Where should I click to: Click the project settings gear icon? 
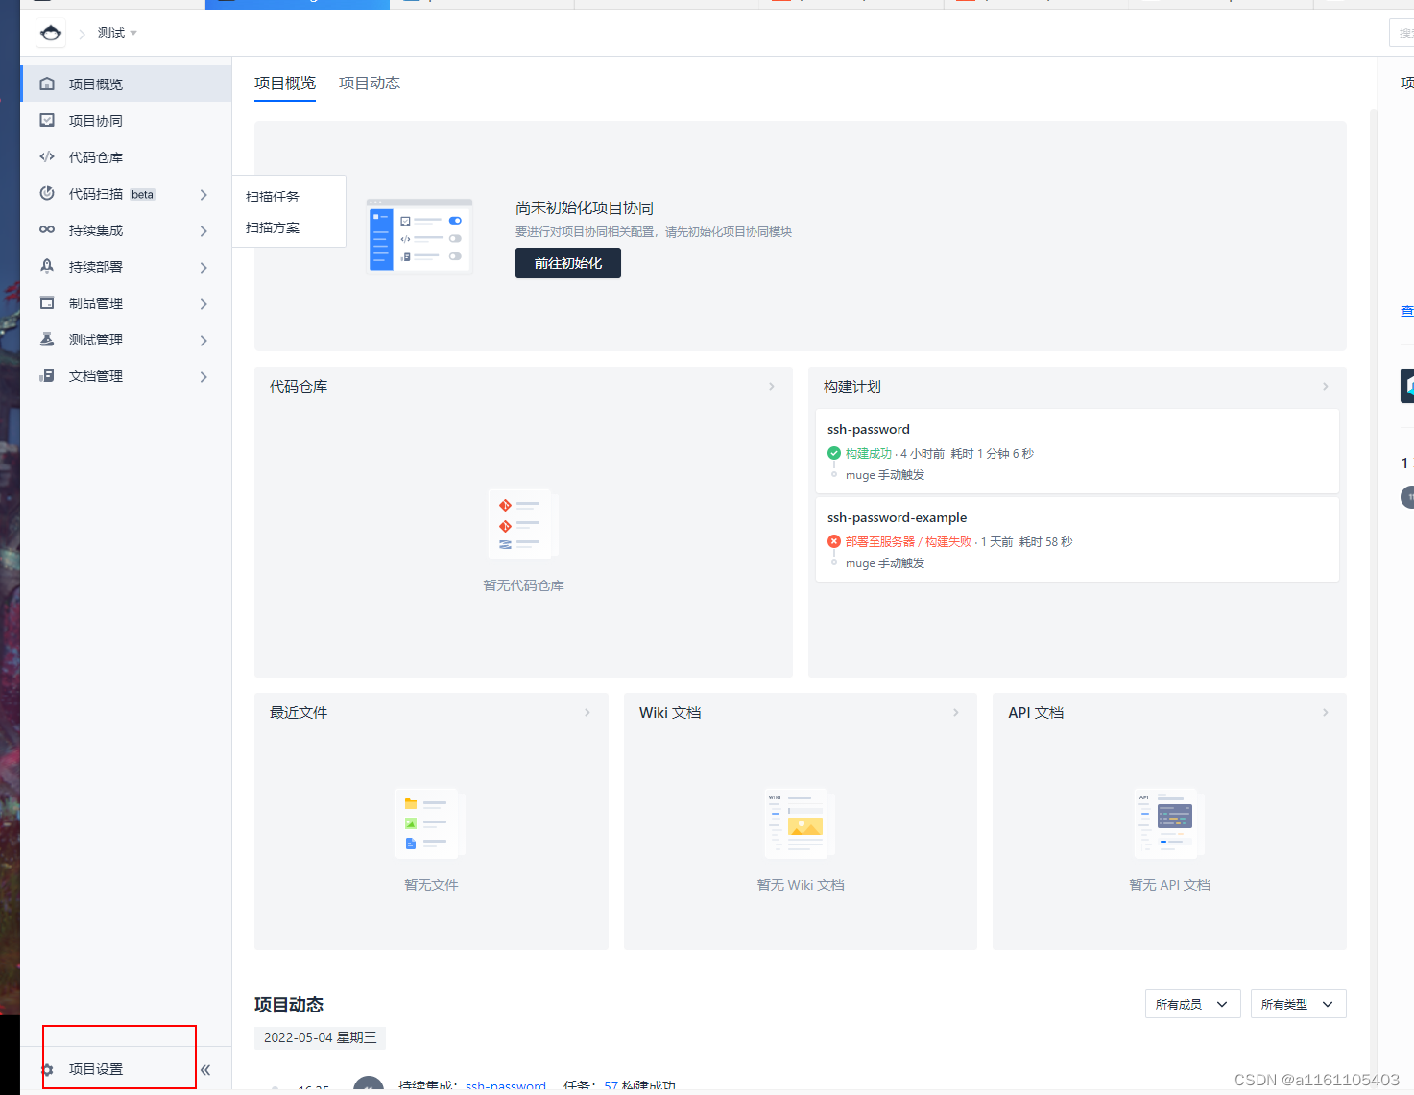pos(47,1070)
